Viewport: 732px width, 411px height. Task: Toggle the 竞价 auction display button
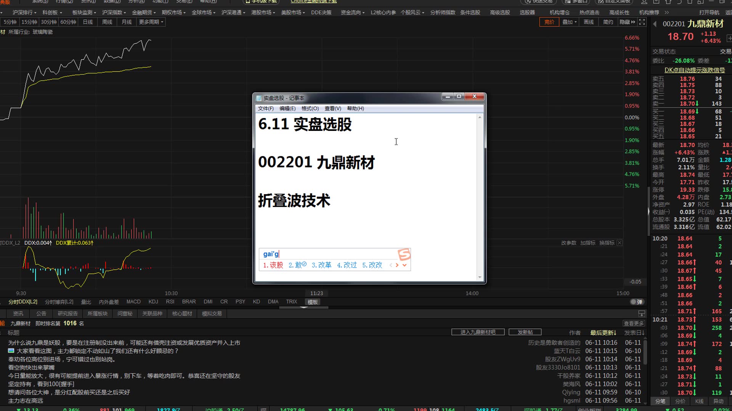tap(549, 22)
